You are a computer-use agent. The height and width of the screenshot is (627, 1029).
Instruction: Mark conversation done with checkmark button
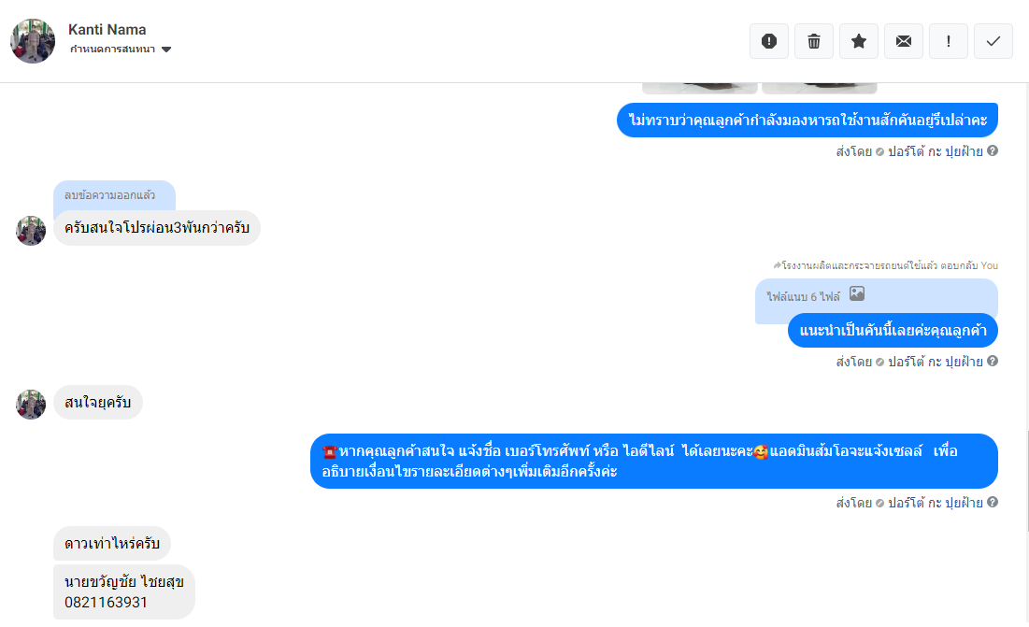click(x=993, y=41)
